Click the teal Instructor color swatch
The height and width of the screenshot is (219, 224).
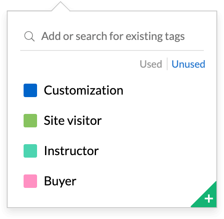click(x=30, y=151)
